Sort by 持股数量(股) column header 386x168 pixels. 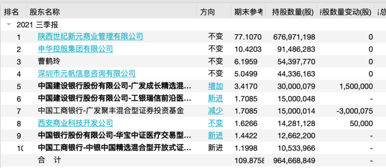(292, 12)
